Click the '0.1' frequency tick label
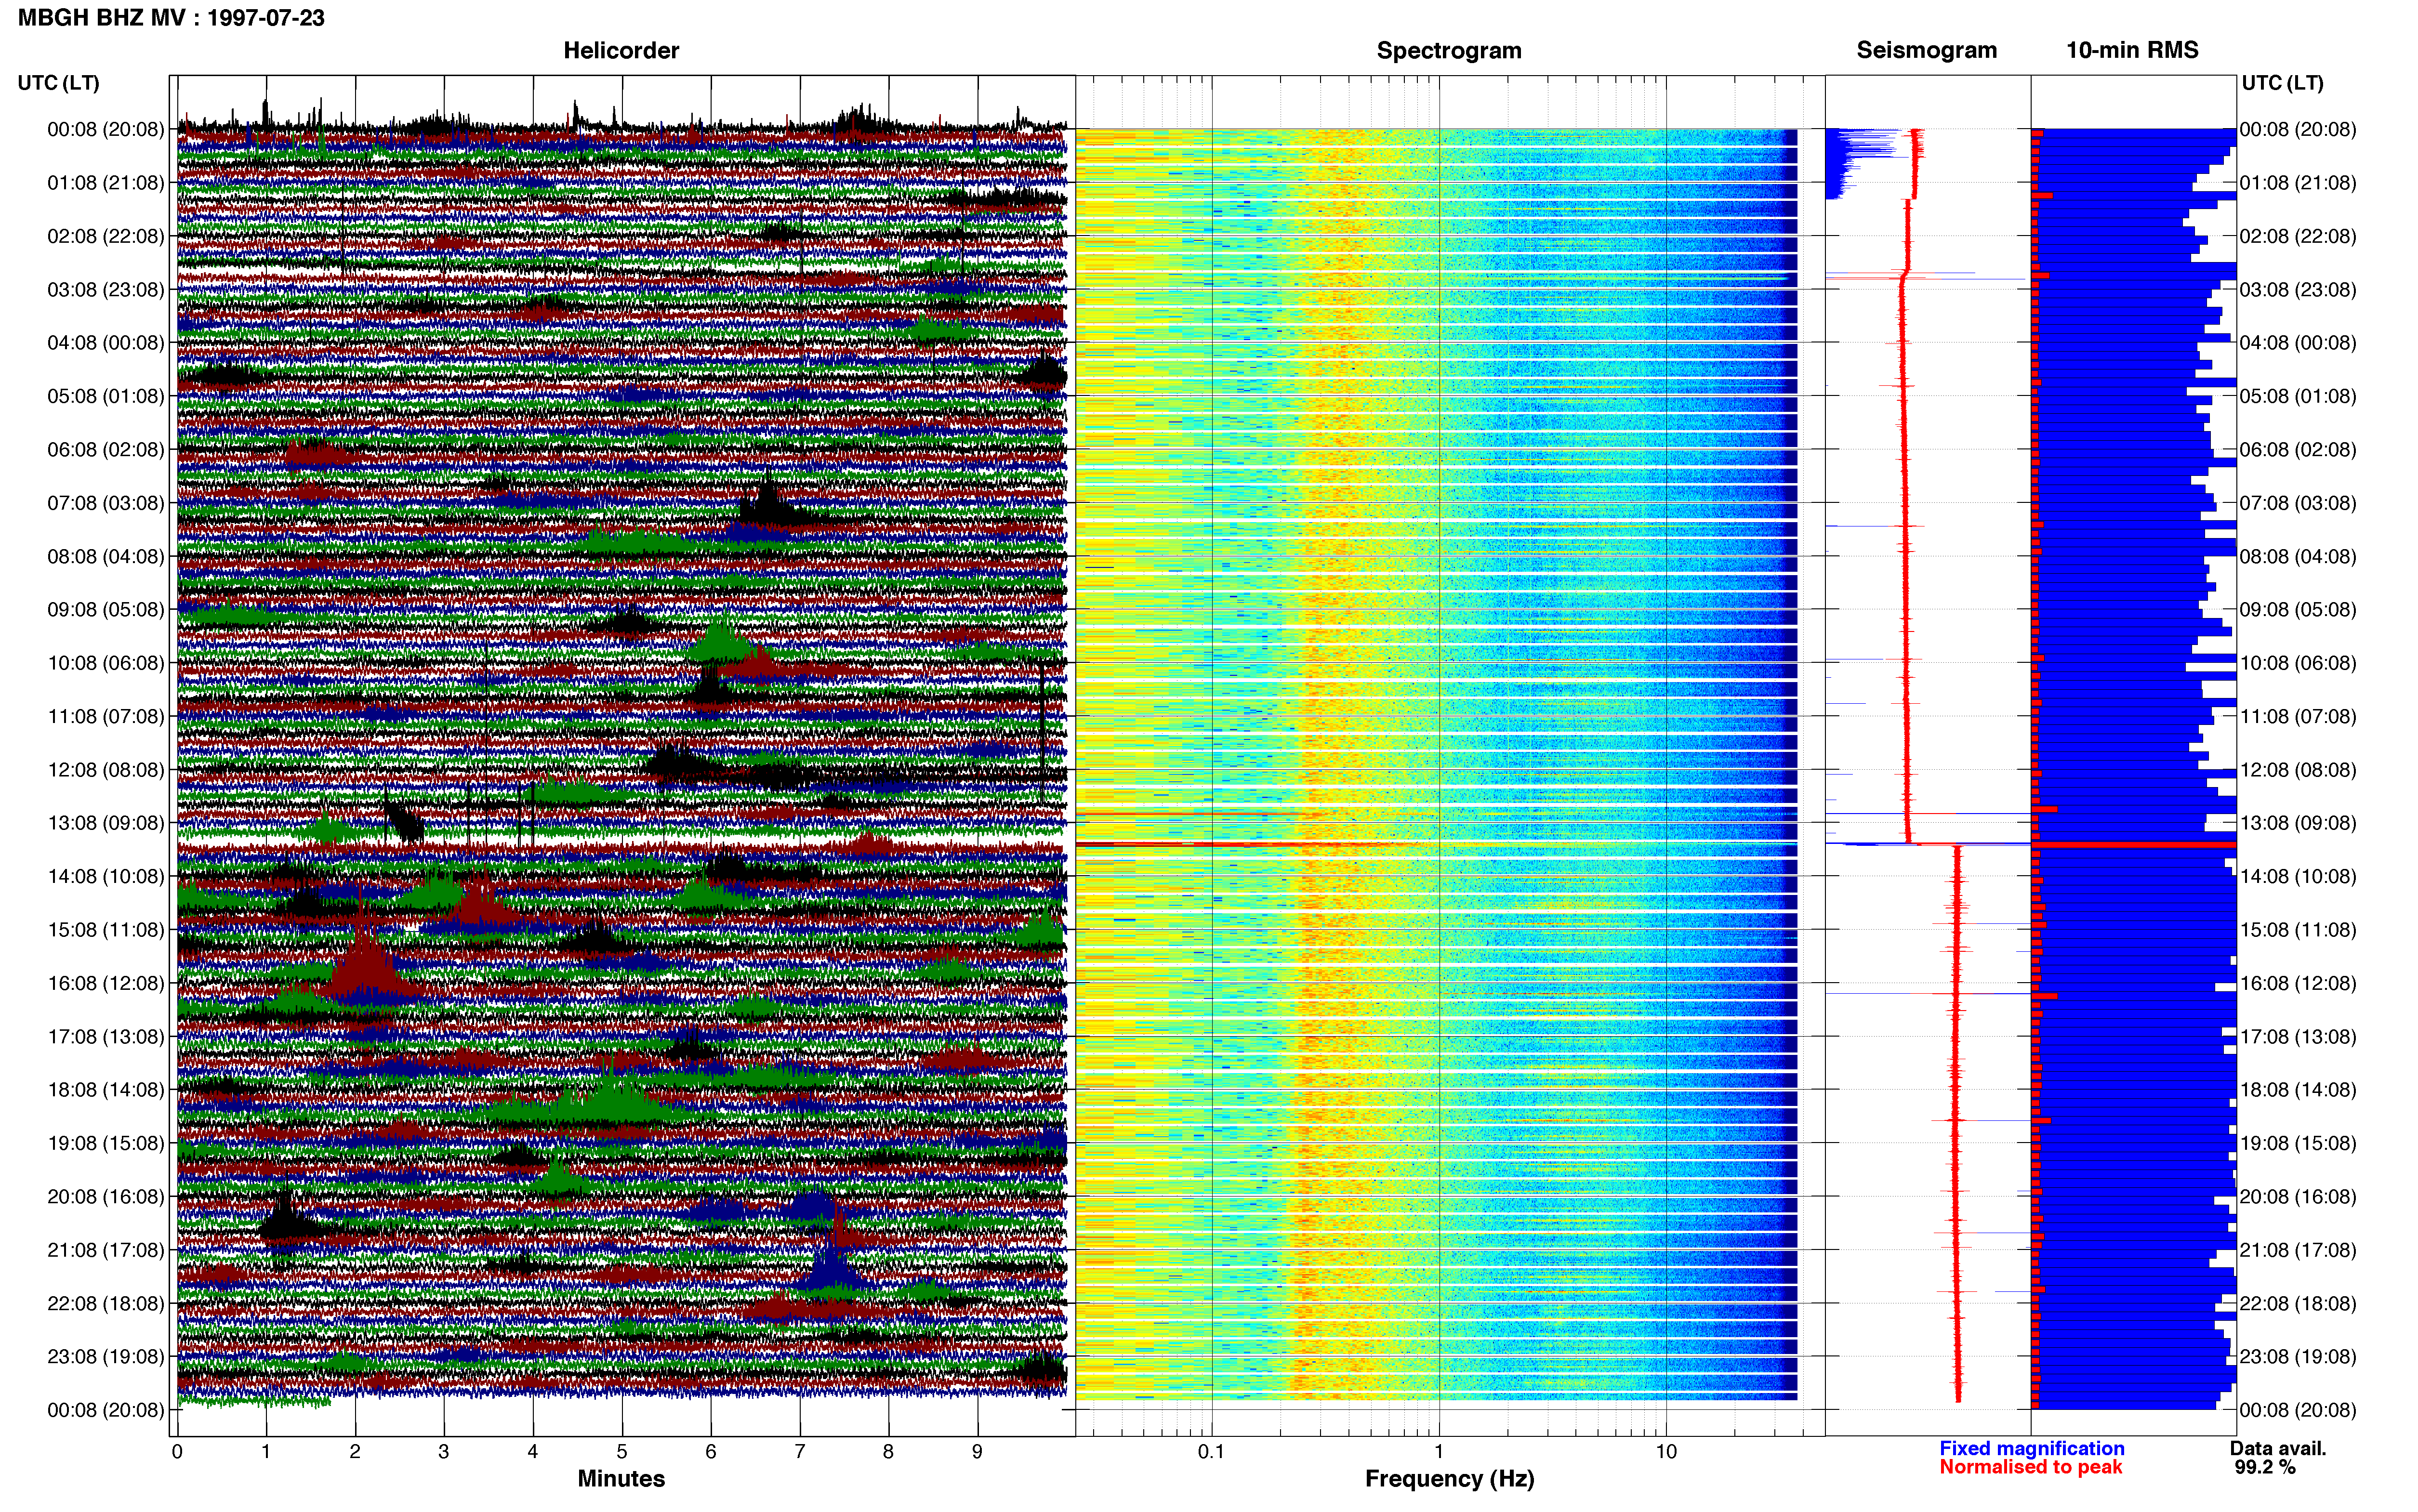 pos(1211,1452)
